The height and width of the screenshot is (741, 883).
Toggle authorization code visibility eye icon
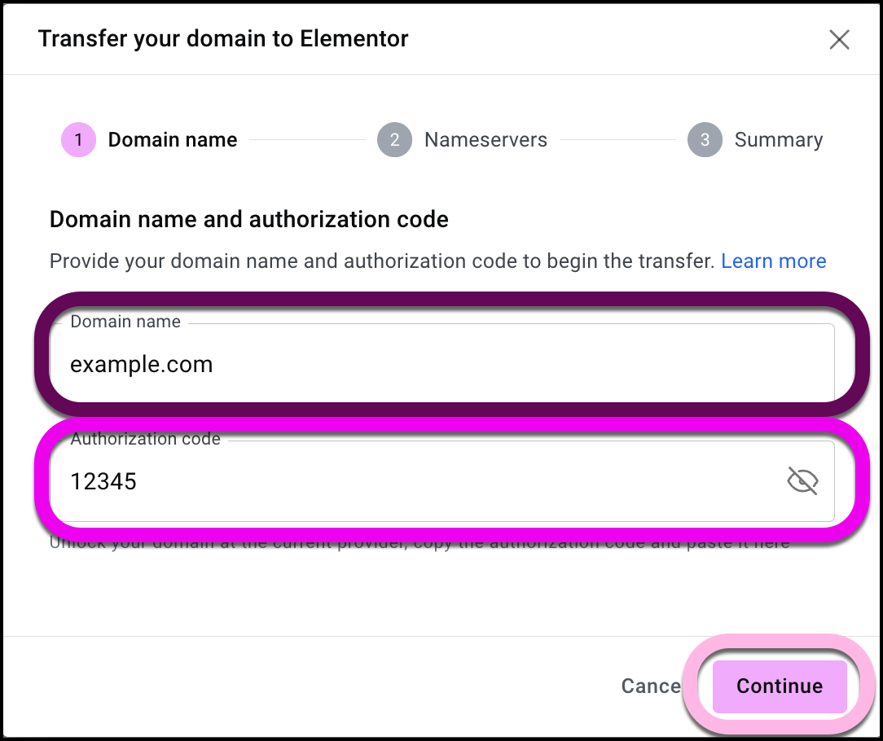pos(803,480)
